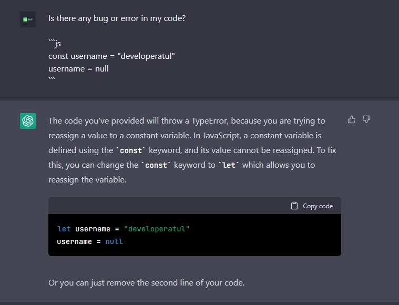This screenshot has width=399, height=305.
Task: Click the thumbs up icon on the response
Action: [x=352, y=119]
